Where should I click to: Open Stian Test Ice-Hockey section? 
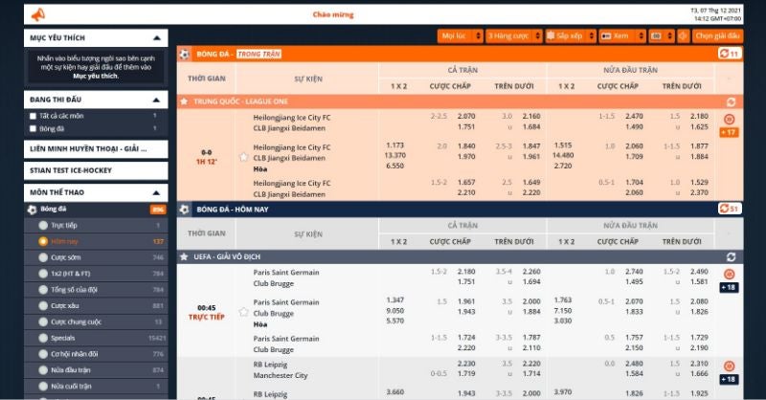pyautogui.click(x=96, y=170)
